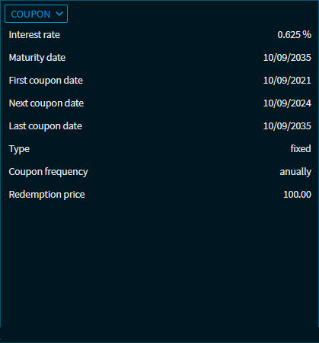The width and height of the screenshot is (319, 343).
Task: Select the Next coupon date label
Action: (46, 103)
